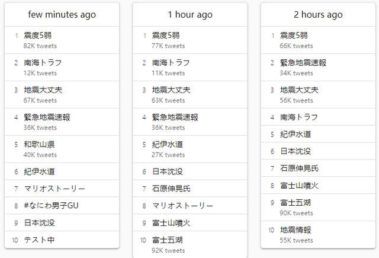Open 富士五湖 with 90K tweets

[296, 202]
